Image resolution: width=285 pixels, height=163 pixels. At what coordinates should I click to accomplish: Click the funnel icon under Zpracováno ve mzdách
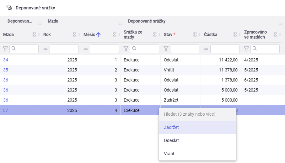click(246, 49)
